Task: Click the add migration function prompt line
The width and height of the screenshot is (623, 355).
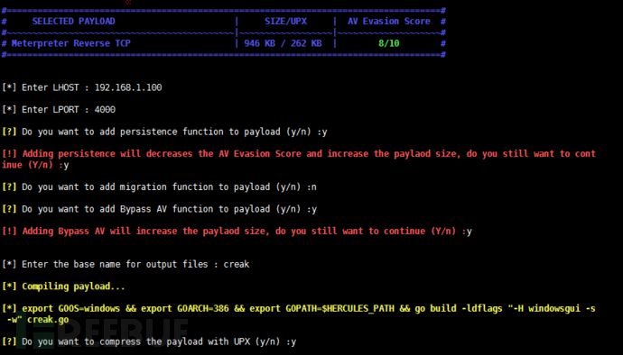Action: 159,187
